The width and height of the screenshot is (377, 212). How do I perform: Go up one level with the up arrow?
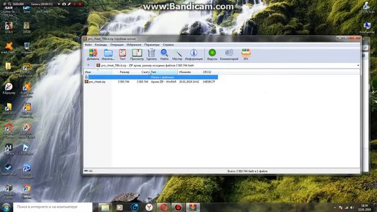(88, 65)
